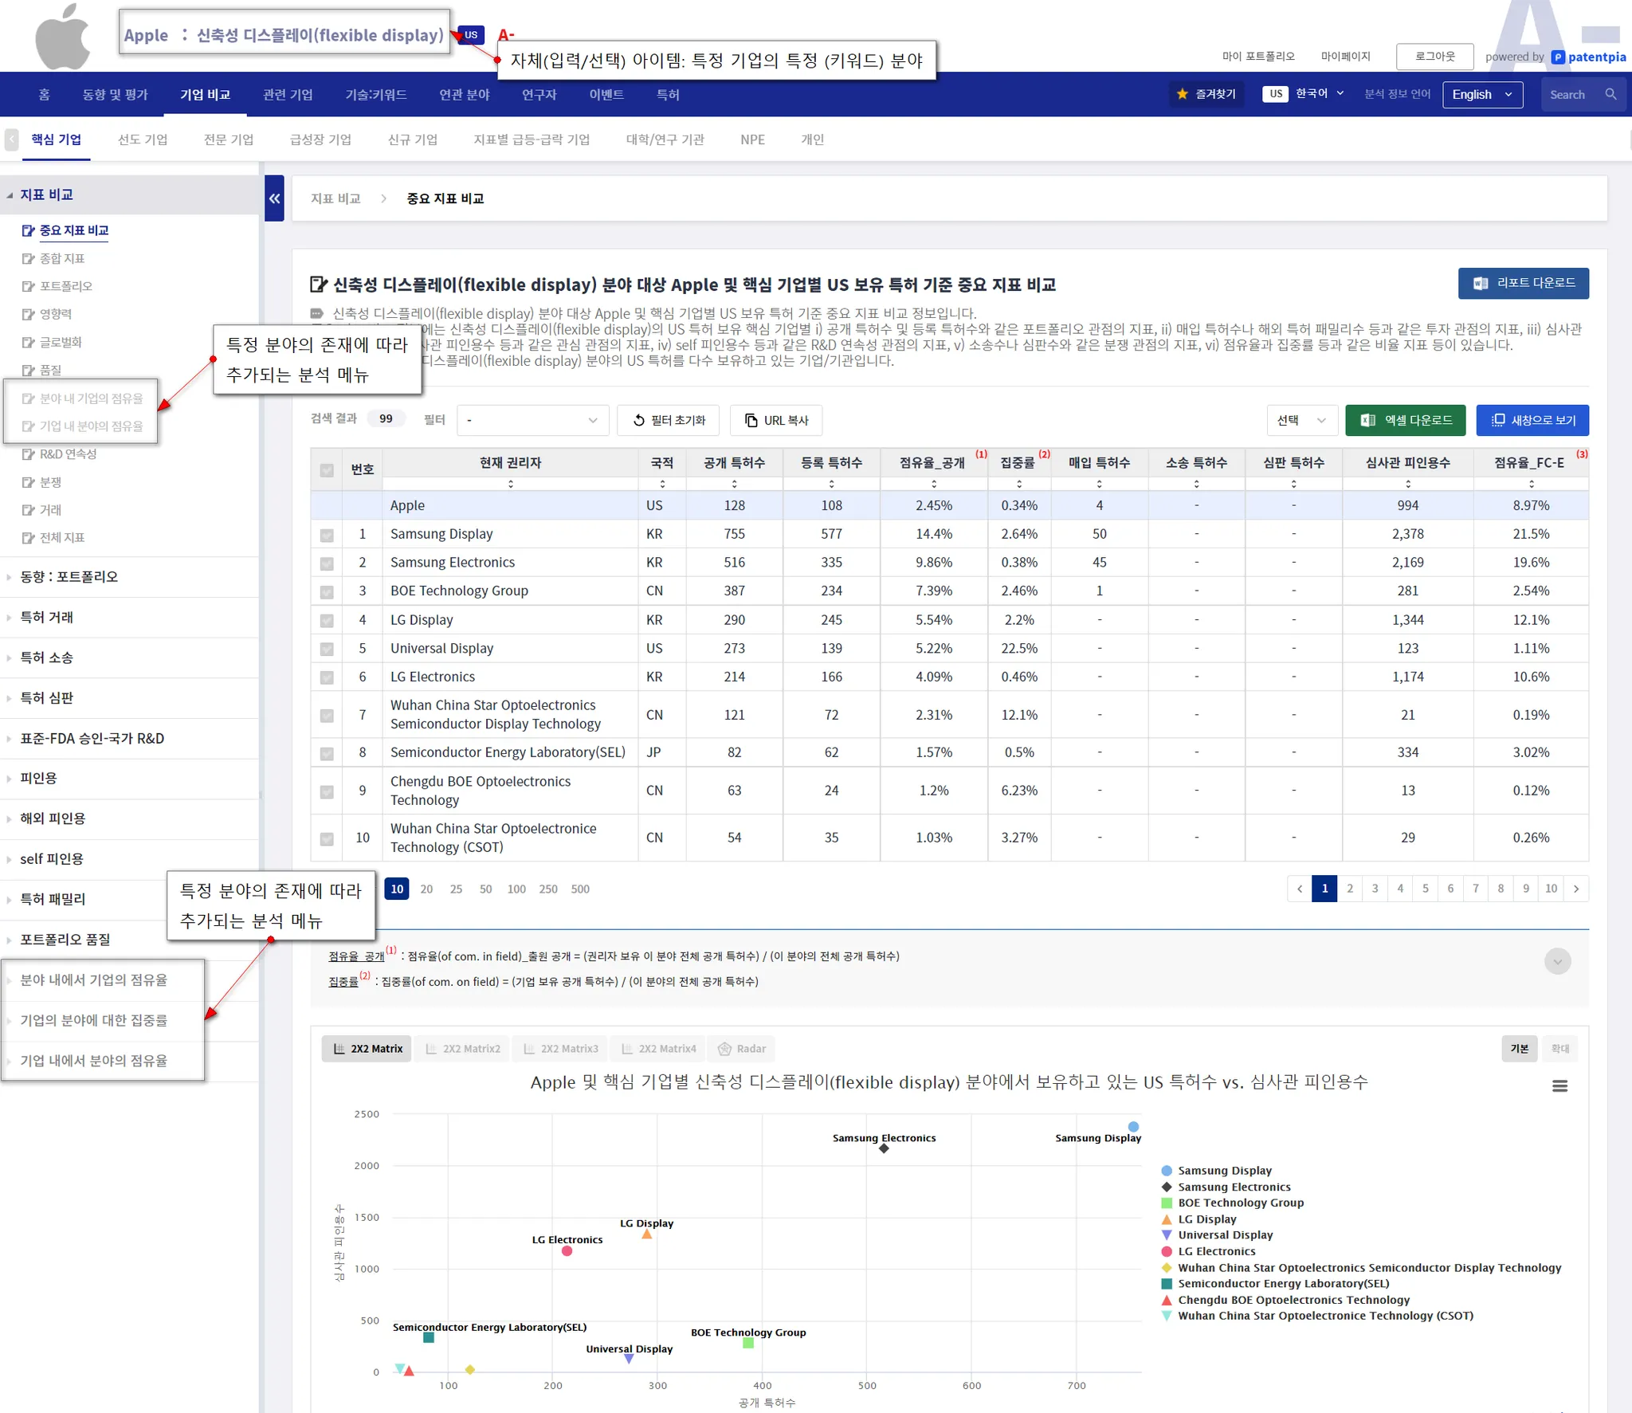Click the chart hamburger menu icon
This screenshot has height=1413, width=1632.
[1559, 1085]
